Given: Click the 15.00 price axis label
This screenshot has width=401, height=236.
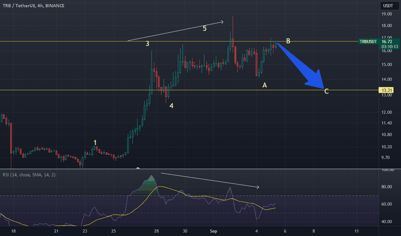Looking at the screenshot, I should [387, 64].
